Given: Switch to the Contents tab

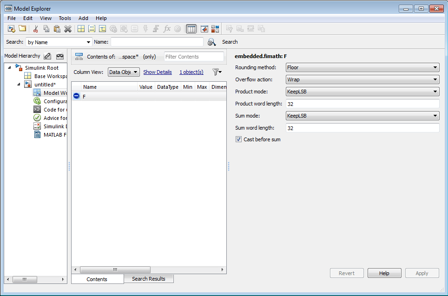Looking at the screenshot, I should pos(97,279).
